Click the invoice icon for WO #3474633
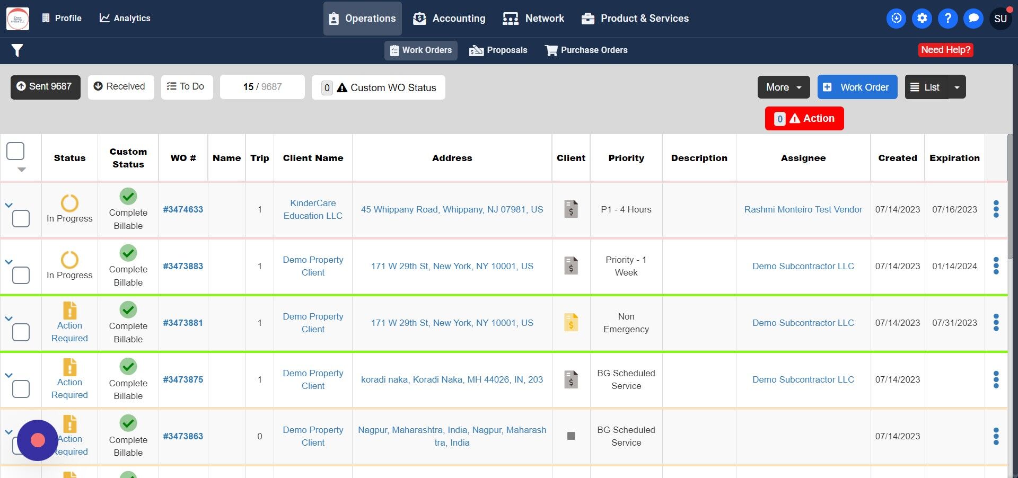Image resolution: width=1018 pixels, height=478 pixels. 571,209
